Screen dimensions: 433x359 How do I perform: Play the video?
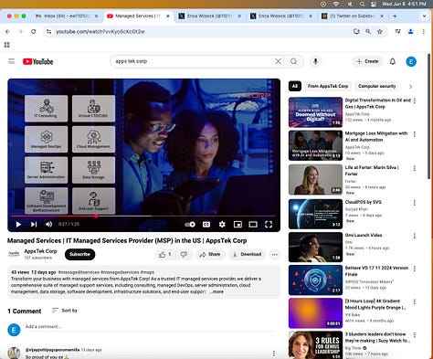18,225
